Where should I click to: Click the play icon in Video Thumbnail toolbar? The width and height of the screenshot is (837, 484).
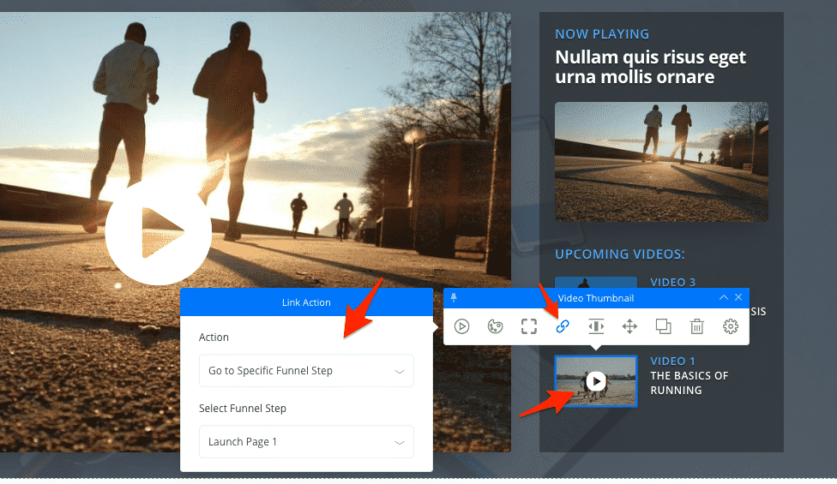click(x=461, y=326)
